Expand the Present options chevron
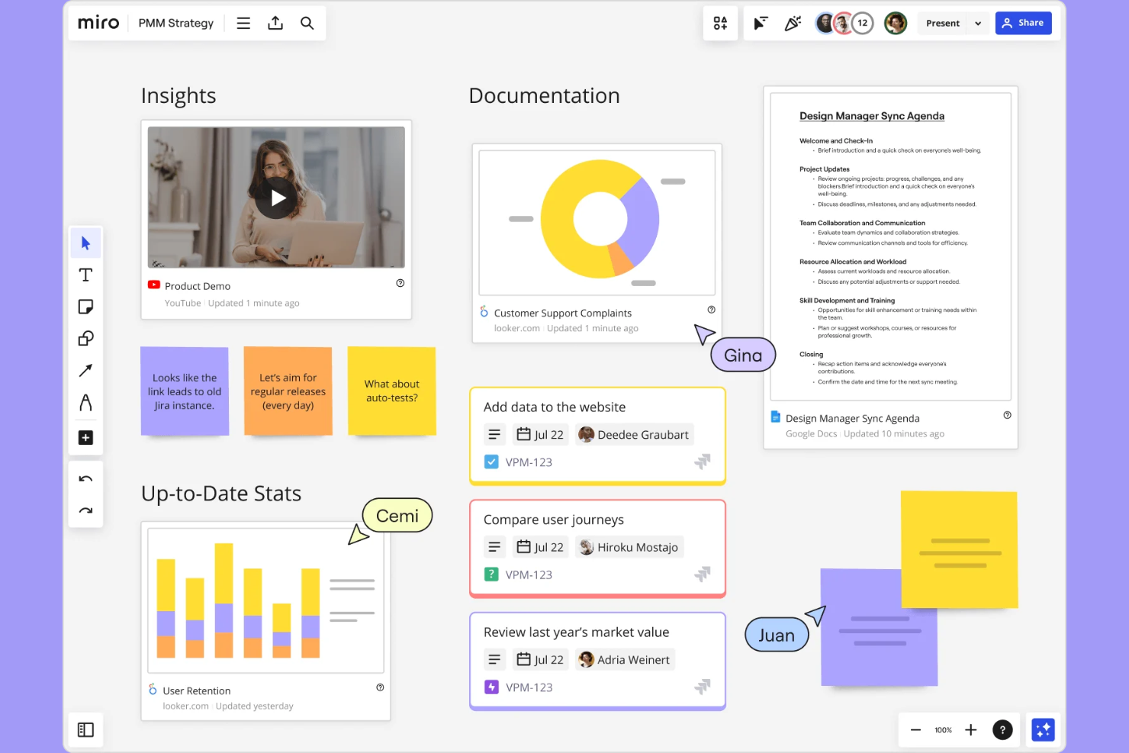Image resolution: width=1129 pixels, height=753 pixels. click(x=977, y=23)
